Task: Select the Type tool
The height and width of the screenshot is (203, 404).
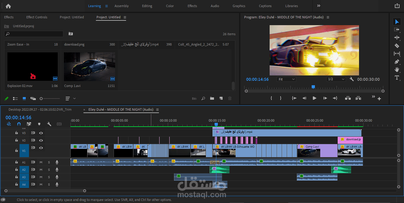Action: [x=397, y=78]
